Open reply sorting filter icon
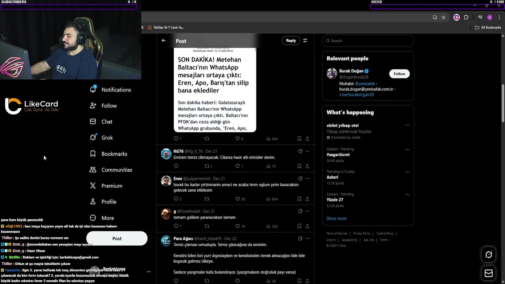The image size is (505, 284). (305, 41)
